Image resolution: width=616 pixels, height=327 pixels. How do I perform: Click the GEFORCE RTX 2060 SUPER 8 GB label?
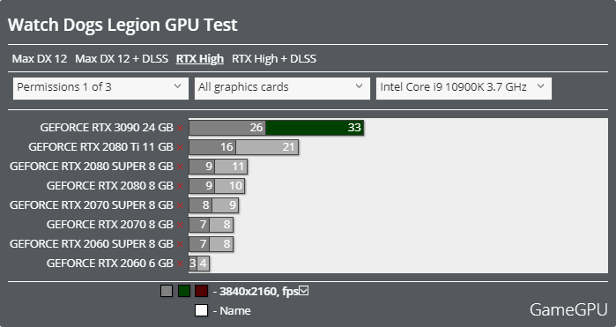coord(92,244)
